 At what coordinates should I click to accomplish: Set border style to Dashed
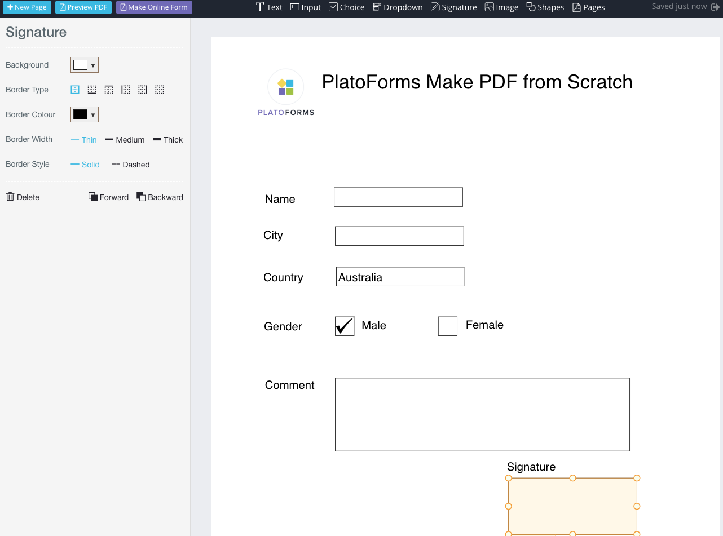coord(130,165)
